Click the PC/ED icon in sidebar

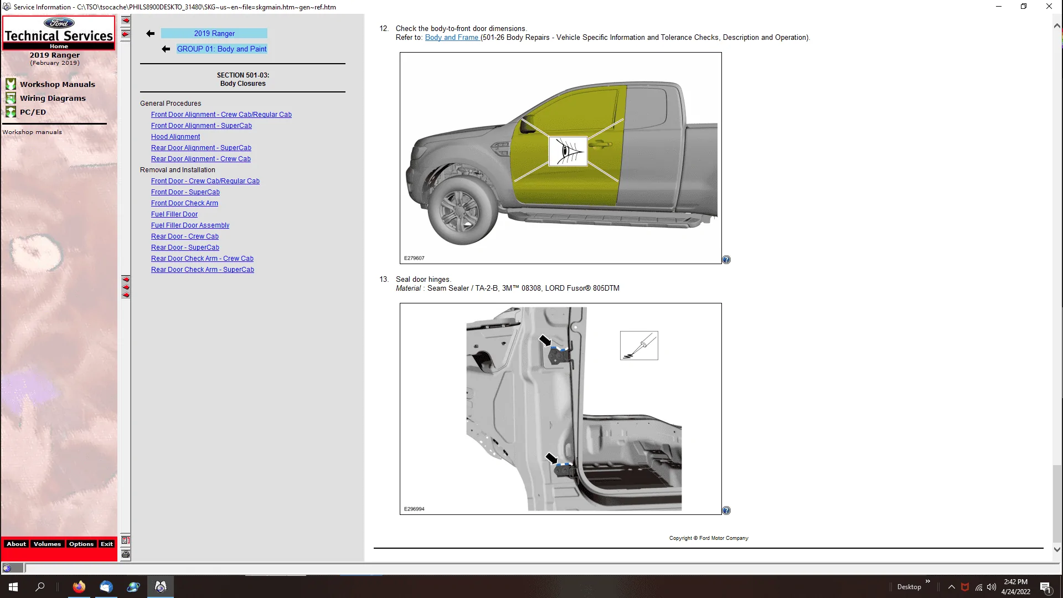(x=11, y=112)
